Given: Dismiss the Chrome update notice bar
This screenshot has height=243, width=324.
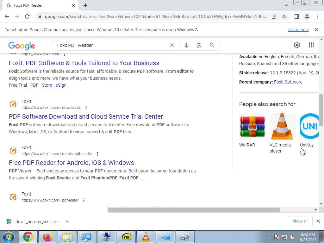Looking at the screenshot, I should point(316,29).
